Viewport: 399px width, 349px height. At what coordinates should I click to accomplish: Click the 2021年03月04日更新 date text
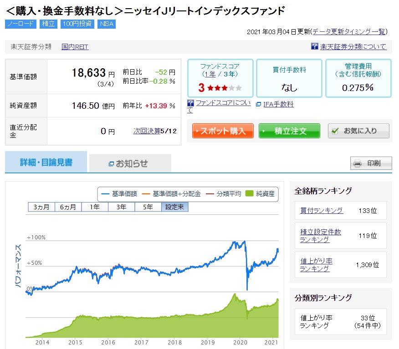pyautogui.click(x=279, y=32)
